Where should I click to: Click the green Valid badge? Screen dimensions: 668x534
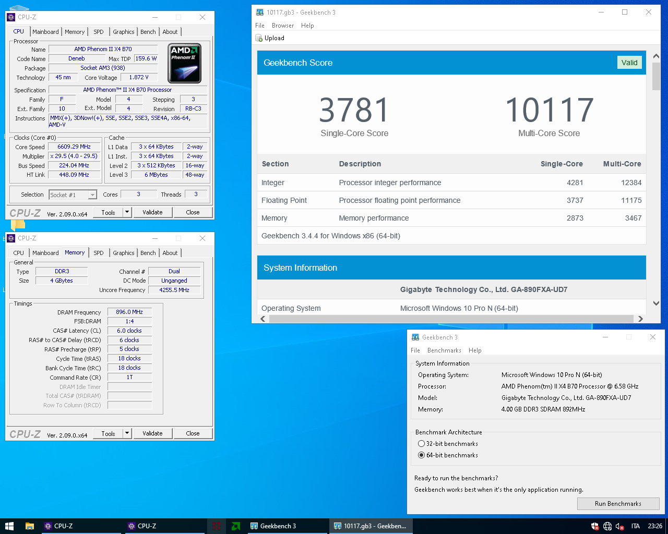point(629,63)
